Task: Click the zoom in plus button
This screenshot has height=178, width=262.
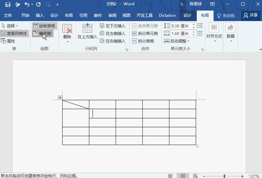Action: (242, 176)
